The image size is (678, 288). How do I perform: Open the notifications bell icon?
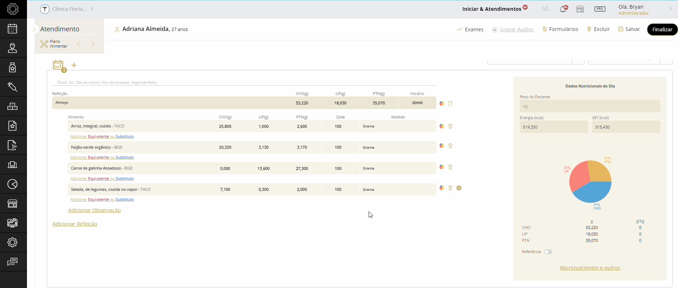(x=563, y=9)
